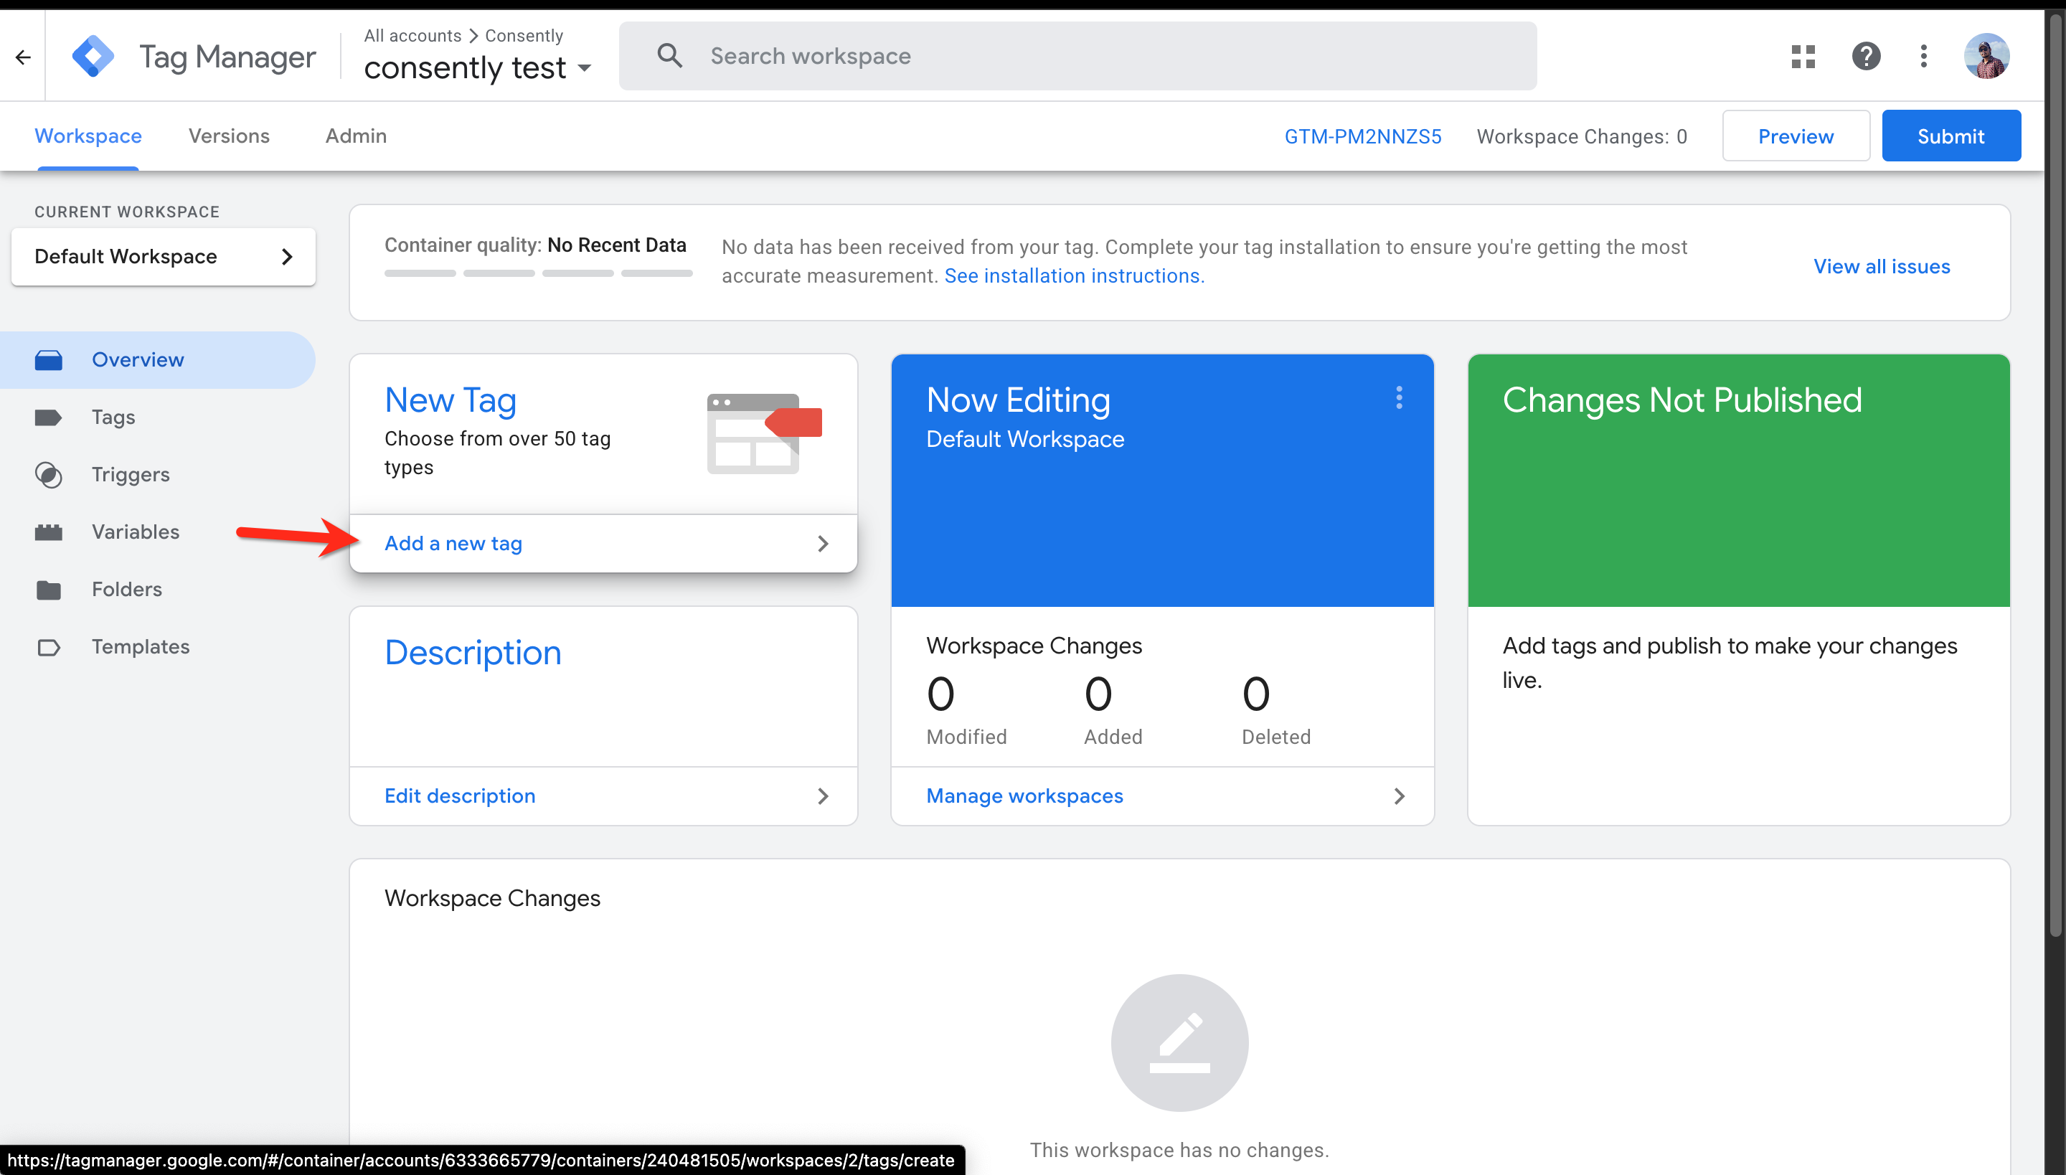2066x1175 pixels.
Task: Switch to the Admin tab
Action: coord(356,136)
